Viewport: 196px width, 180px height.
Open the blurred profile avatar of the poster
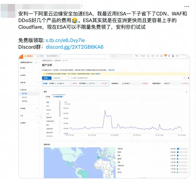(8, 11)
